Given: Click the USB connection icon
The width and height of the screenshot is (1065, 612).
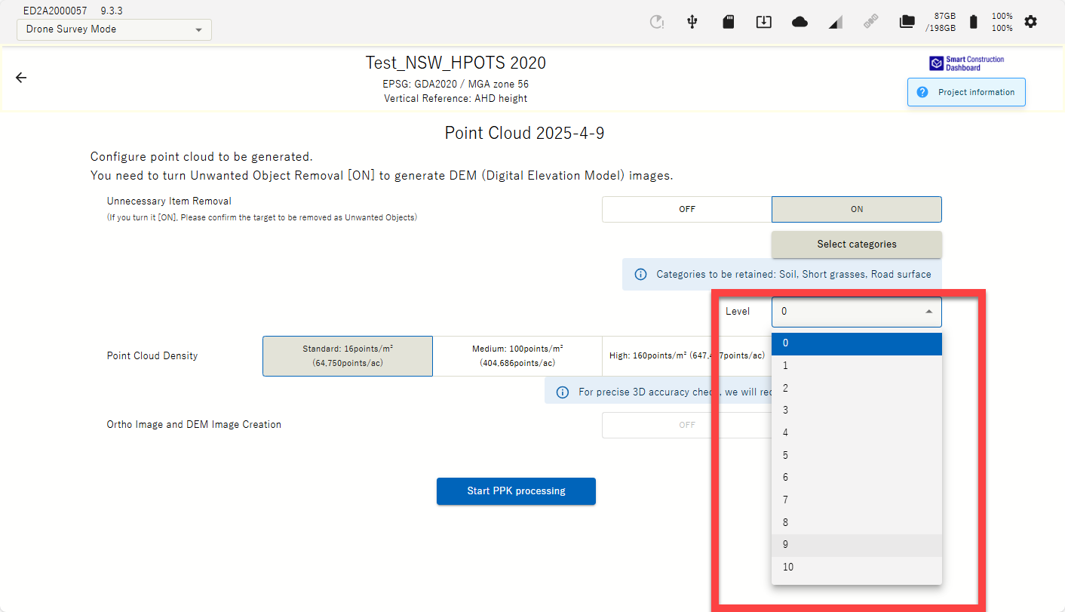Looking at the screenshot, I should pyautogui.click(x=692, y=22).
